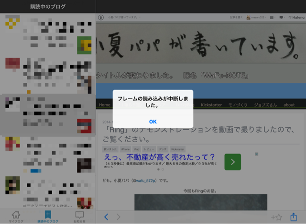Select the second ad carousel dot
Screen dimensions: 306x224
163,169
